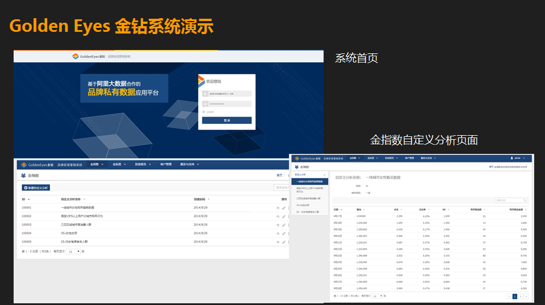This screenshot has width=545, height=305.
Task: Open 金指数 menu in left list page
Action: [97, 164]
